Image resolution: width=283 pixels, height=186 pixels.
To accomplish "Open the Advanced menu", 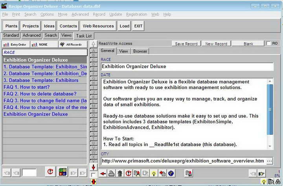I will tap(80, 14).
